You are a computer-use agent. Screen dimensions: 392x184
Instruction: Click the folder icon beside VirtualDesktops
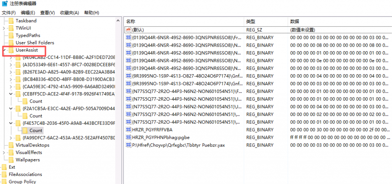[x=11, y=145]
